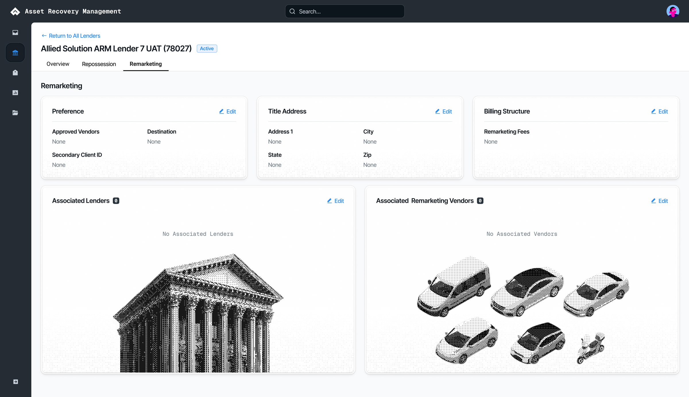689x397 pixels.
Task: Open the inbox icon in sidebar
Action: [15, 32]
